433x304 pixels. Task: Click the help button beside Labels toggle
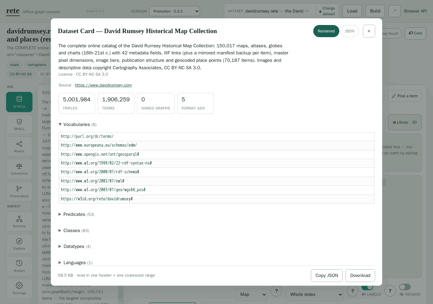(390, 291)
